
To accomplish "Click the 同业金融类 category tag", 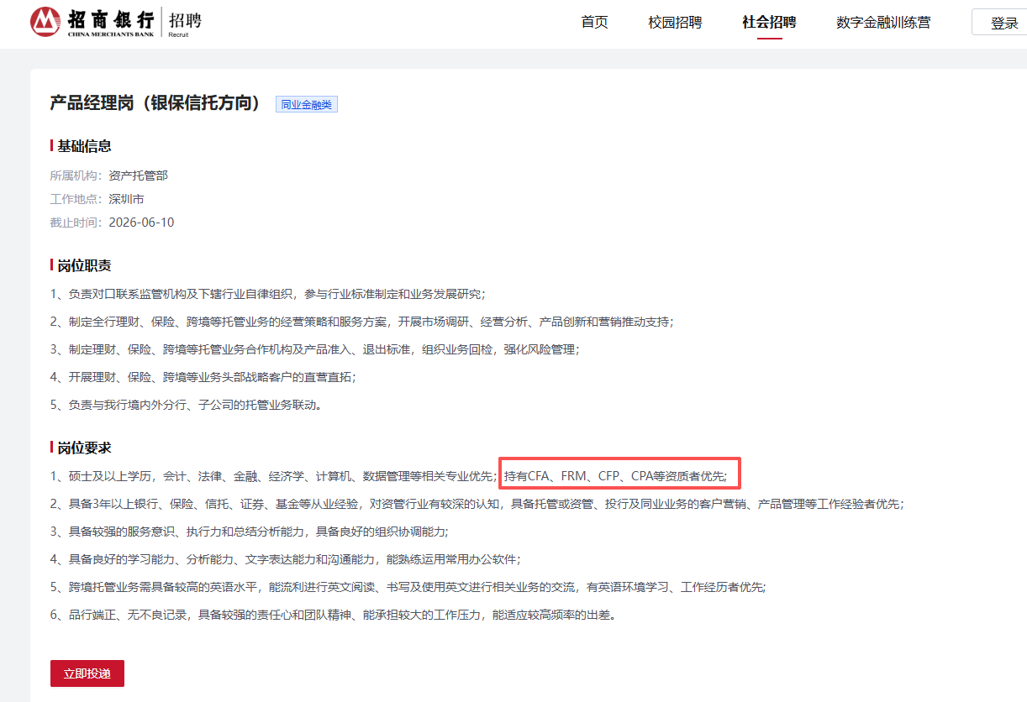I will pos(306,105).
